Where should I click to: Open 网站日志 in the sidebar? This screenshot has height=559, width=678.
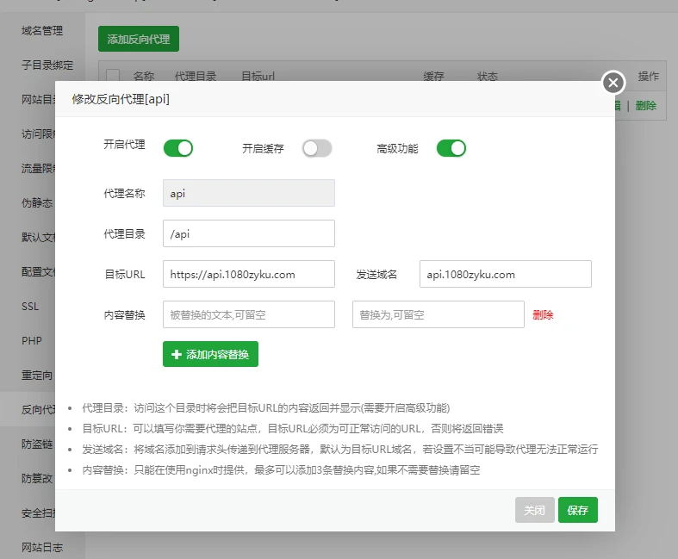tap(42, 548)
